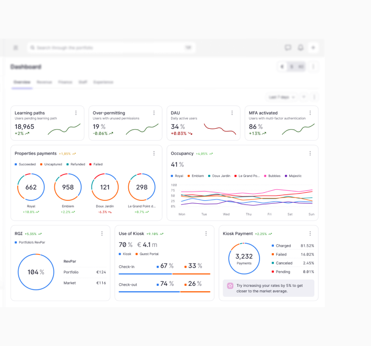Open the Properties payments card options menu
The width and height of the screenshot is (371, 346).
[154, 154]
